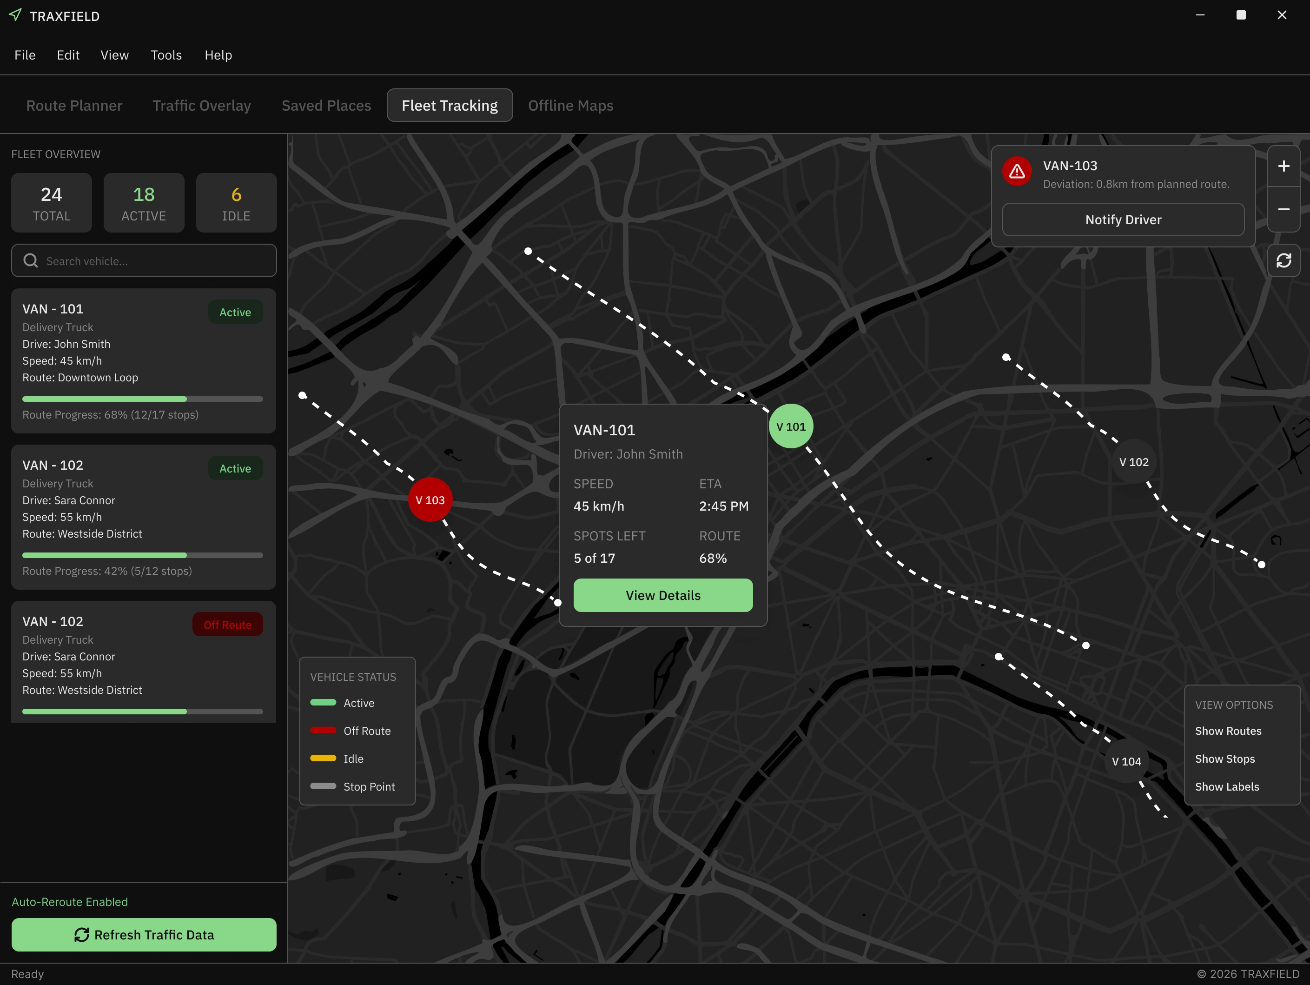Viewport: 1310px width, 985px height.
Task: Open the Tools menu
Action: pos(166,55)
